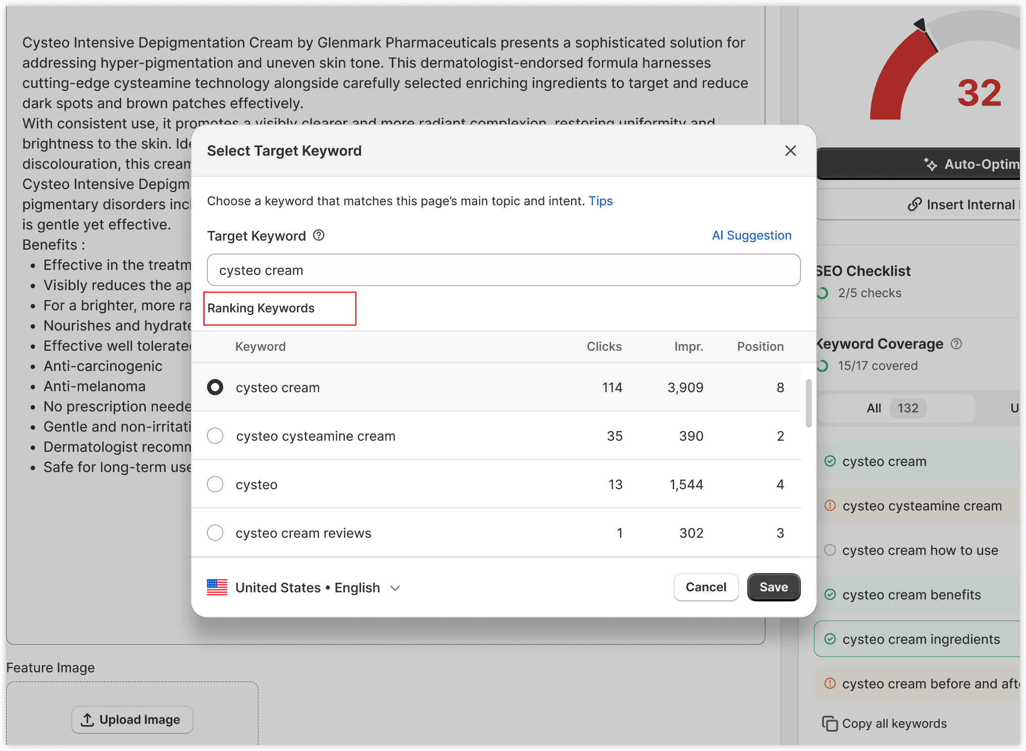Click warning icon beside 'cysteo cysteamine cream'
Image resolution: width=1026 pixels, height=751 pixels.
click(830, 505)
